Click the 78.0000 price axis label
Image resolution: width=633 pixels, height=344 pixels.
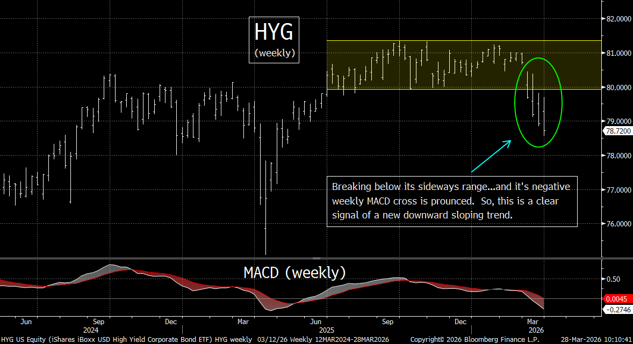tap(618, 156)
